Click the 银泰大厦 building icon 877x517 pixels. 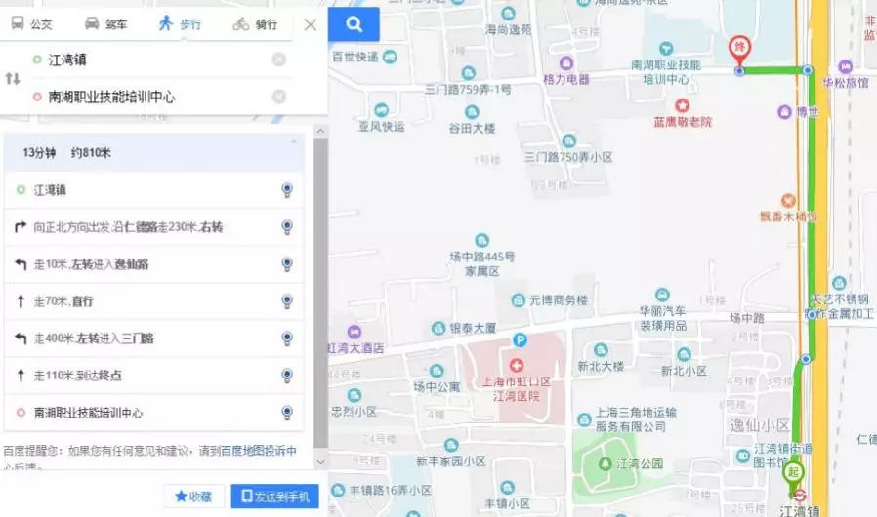tap(438, 328)
